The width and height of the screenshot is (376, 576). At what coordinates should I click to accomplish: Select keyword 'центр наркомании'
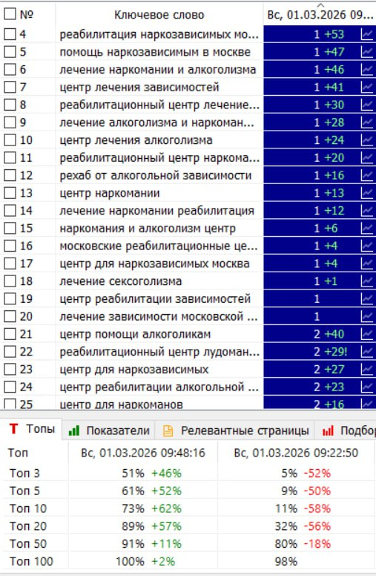[x=110, y=193]
